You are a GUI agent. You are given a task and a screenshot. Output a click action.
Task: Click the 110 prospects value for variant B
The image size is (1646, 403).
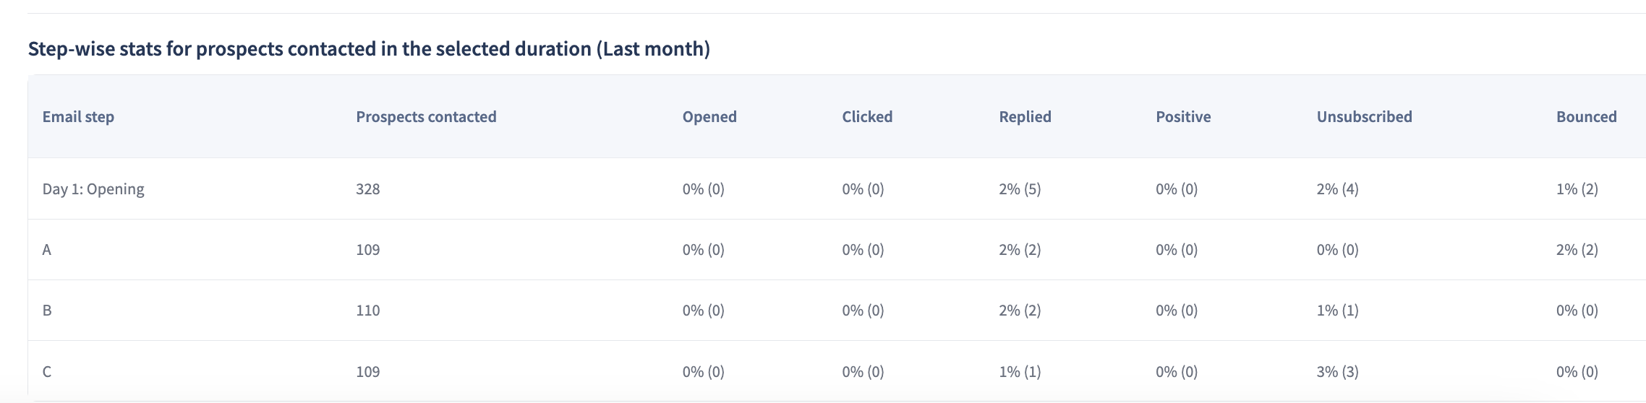click(x=367, y=311)
